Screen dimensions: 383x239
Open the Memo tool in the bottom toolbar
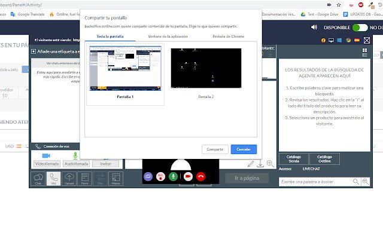click(x=115, y=179)
